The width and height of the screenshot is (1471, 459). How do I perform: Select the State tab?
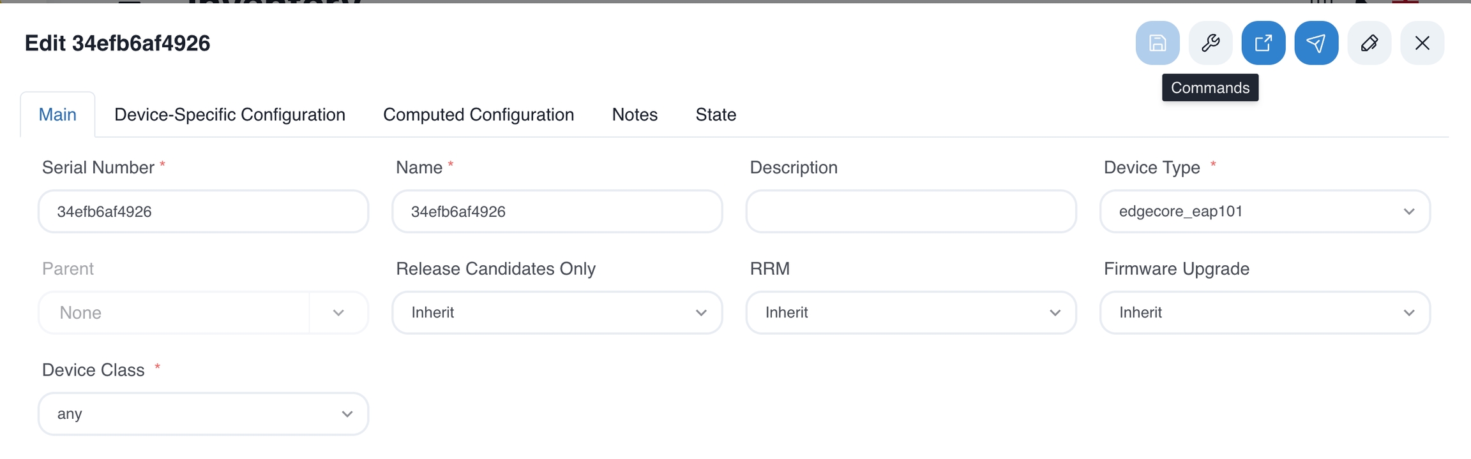(x=715, y=115)
